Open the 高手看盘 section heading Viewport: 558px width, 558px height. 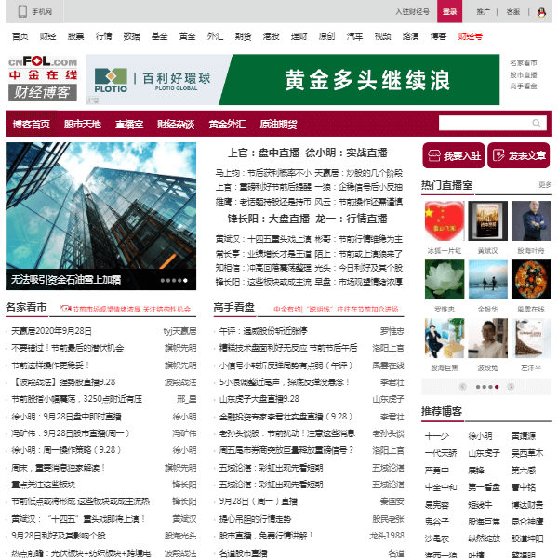pyautogui.click(x=233, y=307)
